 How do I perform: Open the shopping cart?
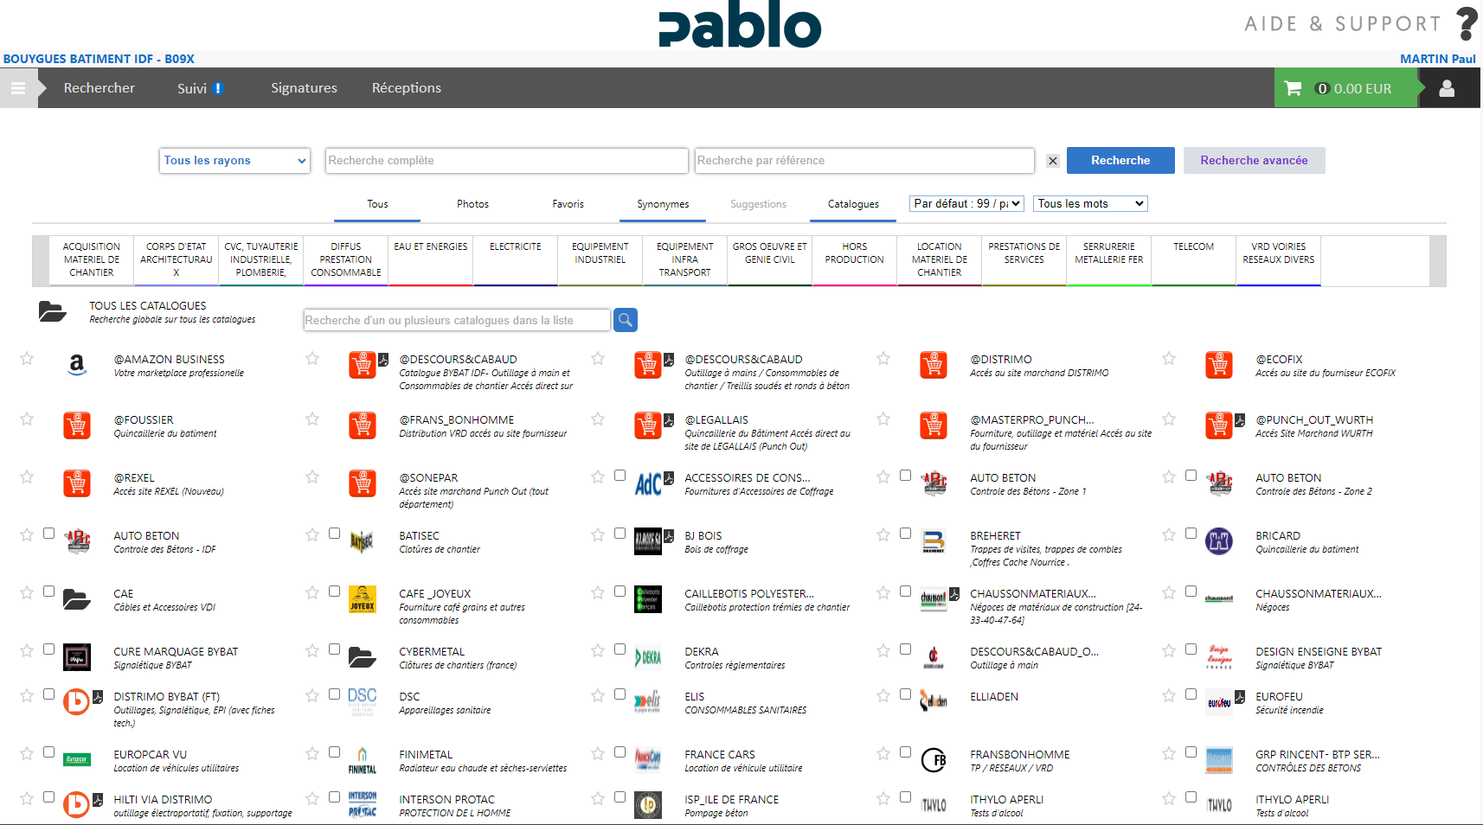pos(1294,88)
